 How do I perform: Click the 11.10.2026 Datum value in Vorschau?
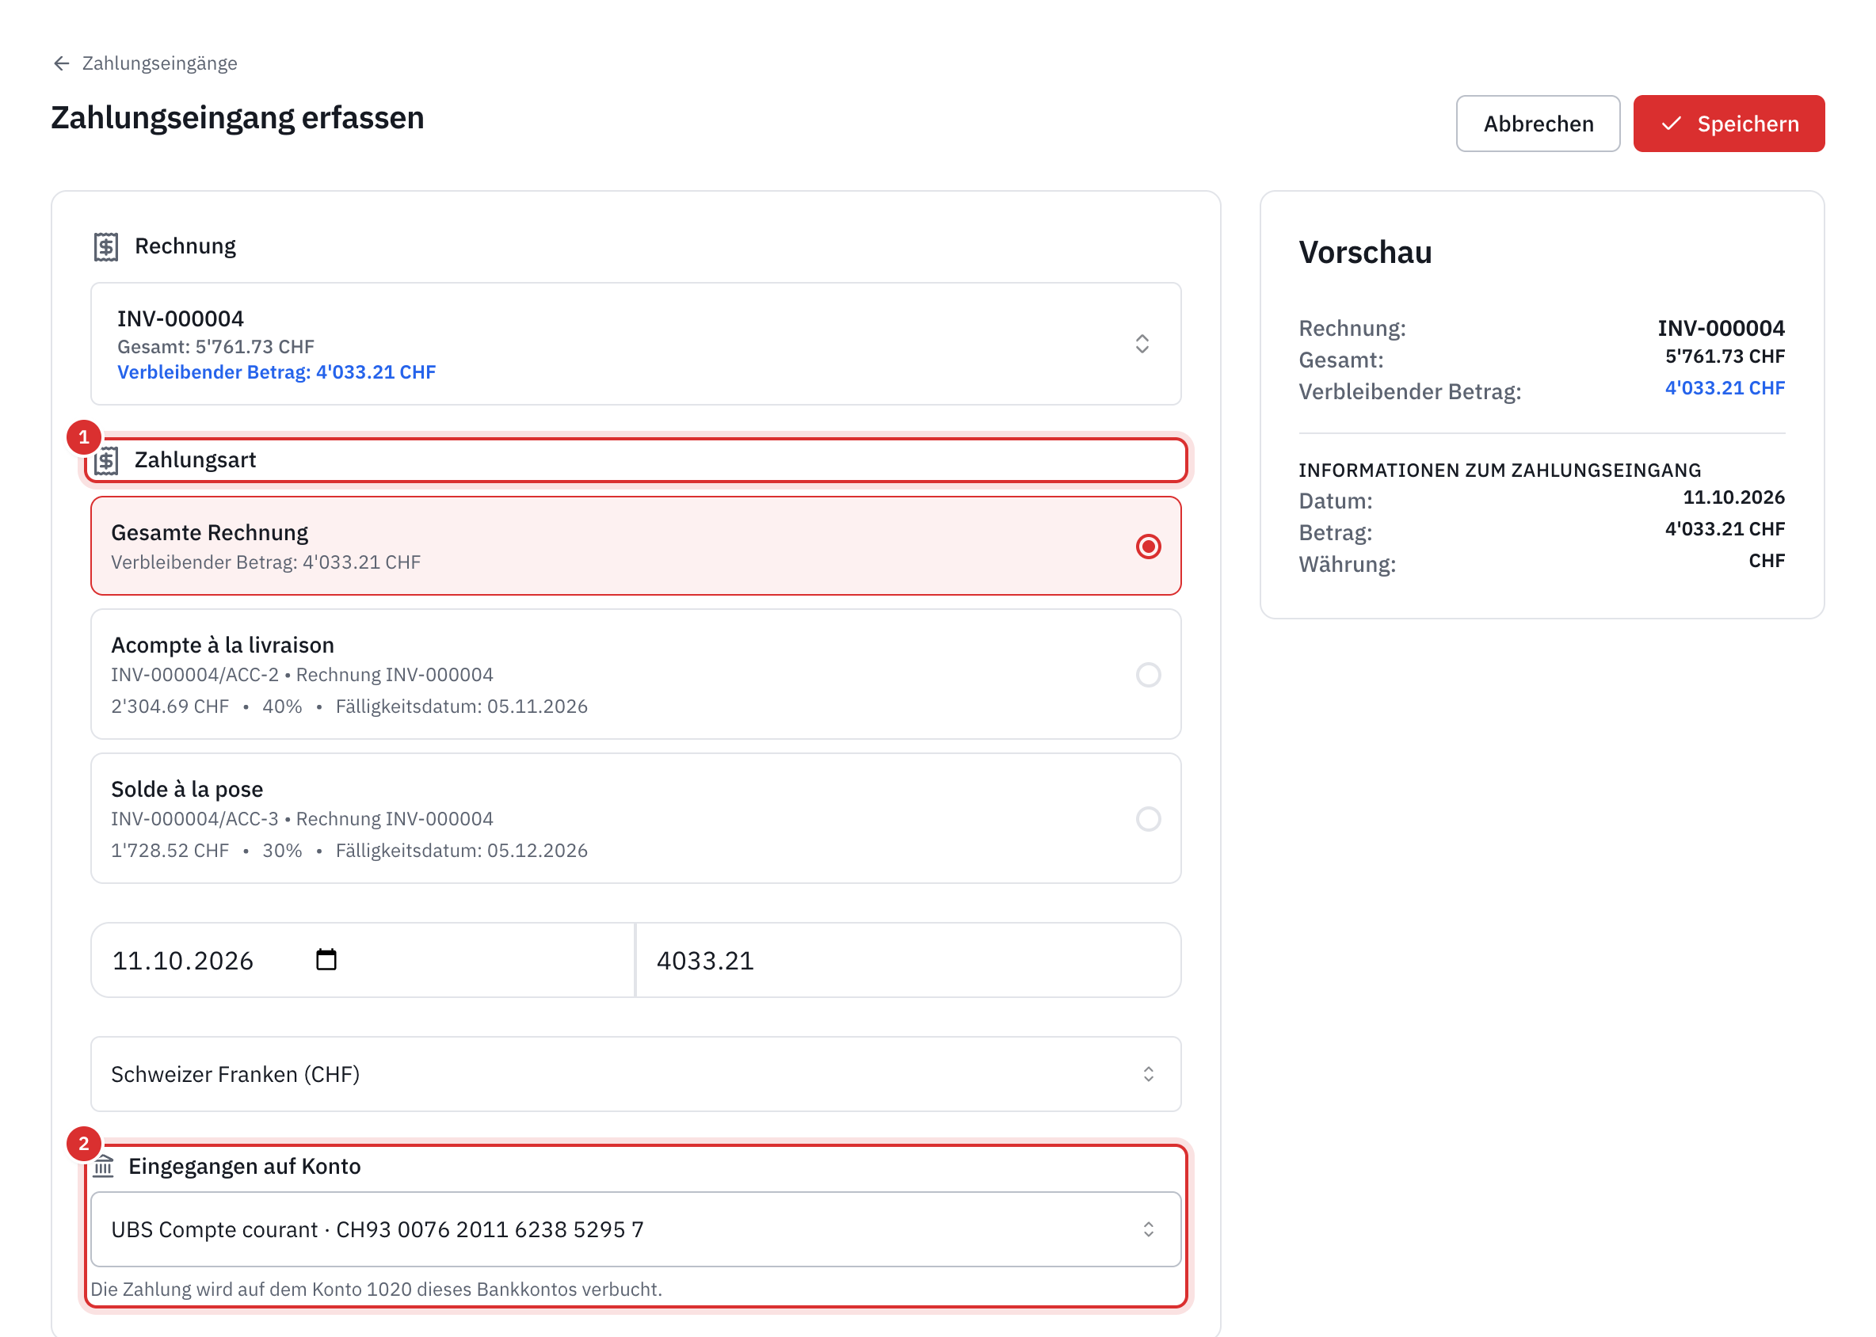1733,497
